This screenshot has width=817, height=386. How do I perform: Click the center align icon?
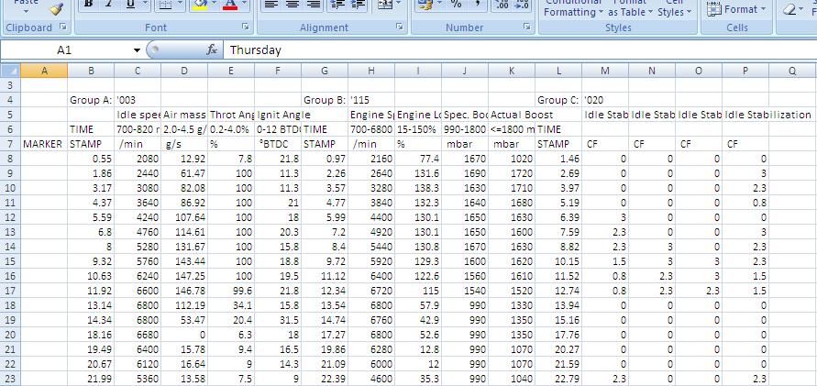292,5
